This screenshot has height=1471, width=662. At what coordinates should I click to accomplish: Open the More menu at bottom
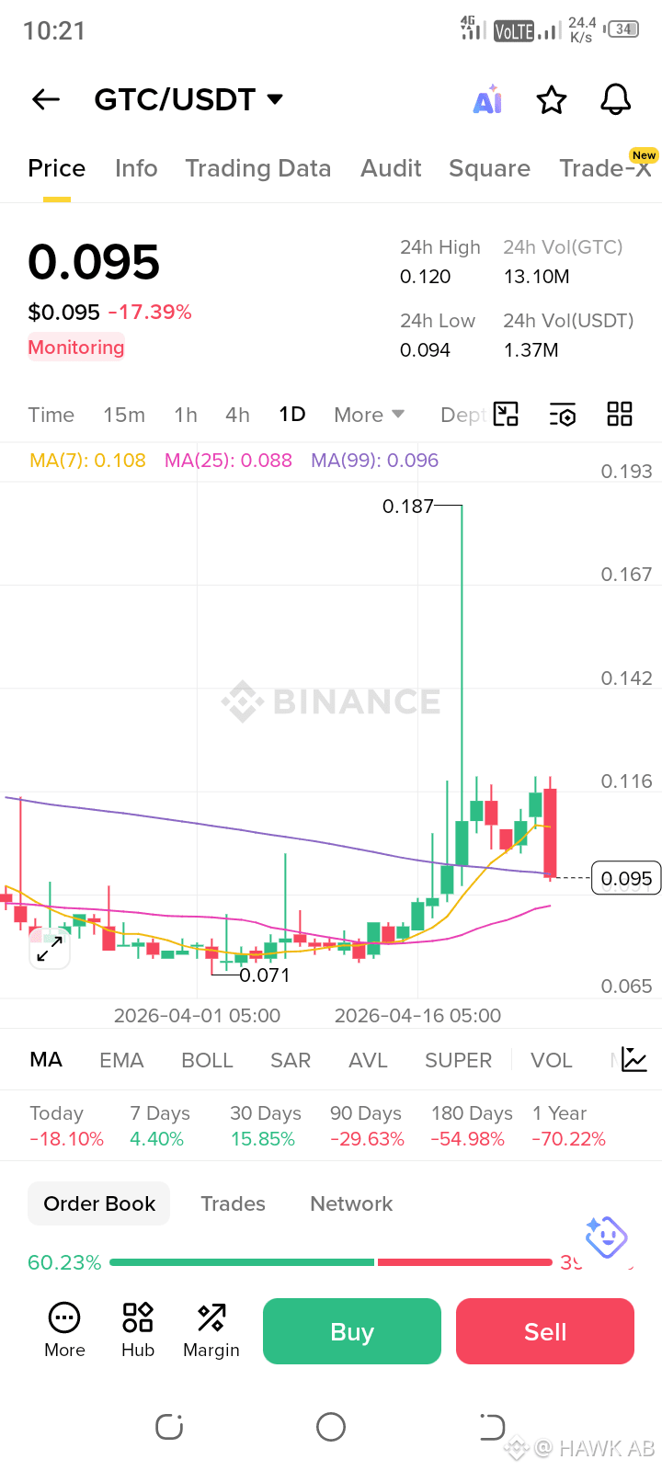pyautogui.click(x=64, y=1330)
